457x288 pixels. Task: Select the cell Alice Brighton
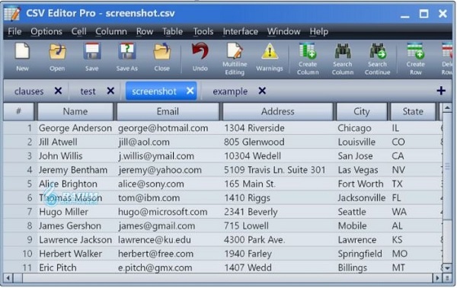coord(69,184)
